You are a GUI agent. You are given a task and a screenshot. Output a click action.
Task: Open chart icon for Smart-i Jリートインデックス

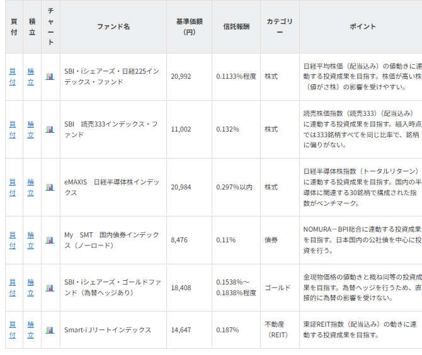click(50, 330)
